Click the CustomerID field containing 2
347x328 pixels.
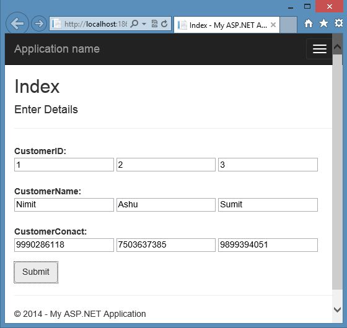point(166,165)
